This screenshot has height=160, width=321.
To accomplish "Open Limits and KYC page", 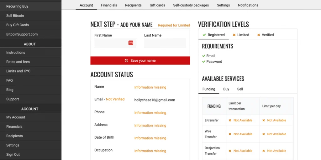I will [x=31, y=71].
